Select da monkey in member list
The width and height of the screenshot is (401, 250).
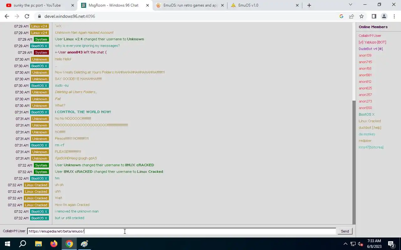point(367,134)
